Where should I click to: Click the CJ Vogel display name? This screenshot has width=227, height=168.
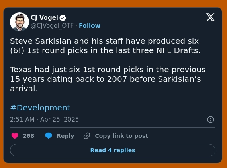44,18
